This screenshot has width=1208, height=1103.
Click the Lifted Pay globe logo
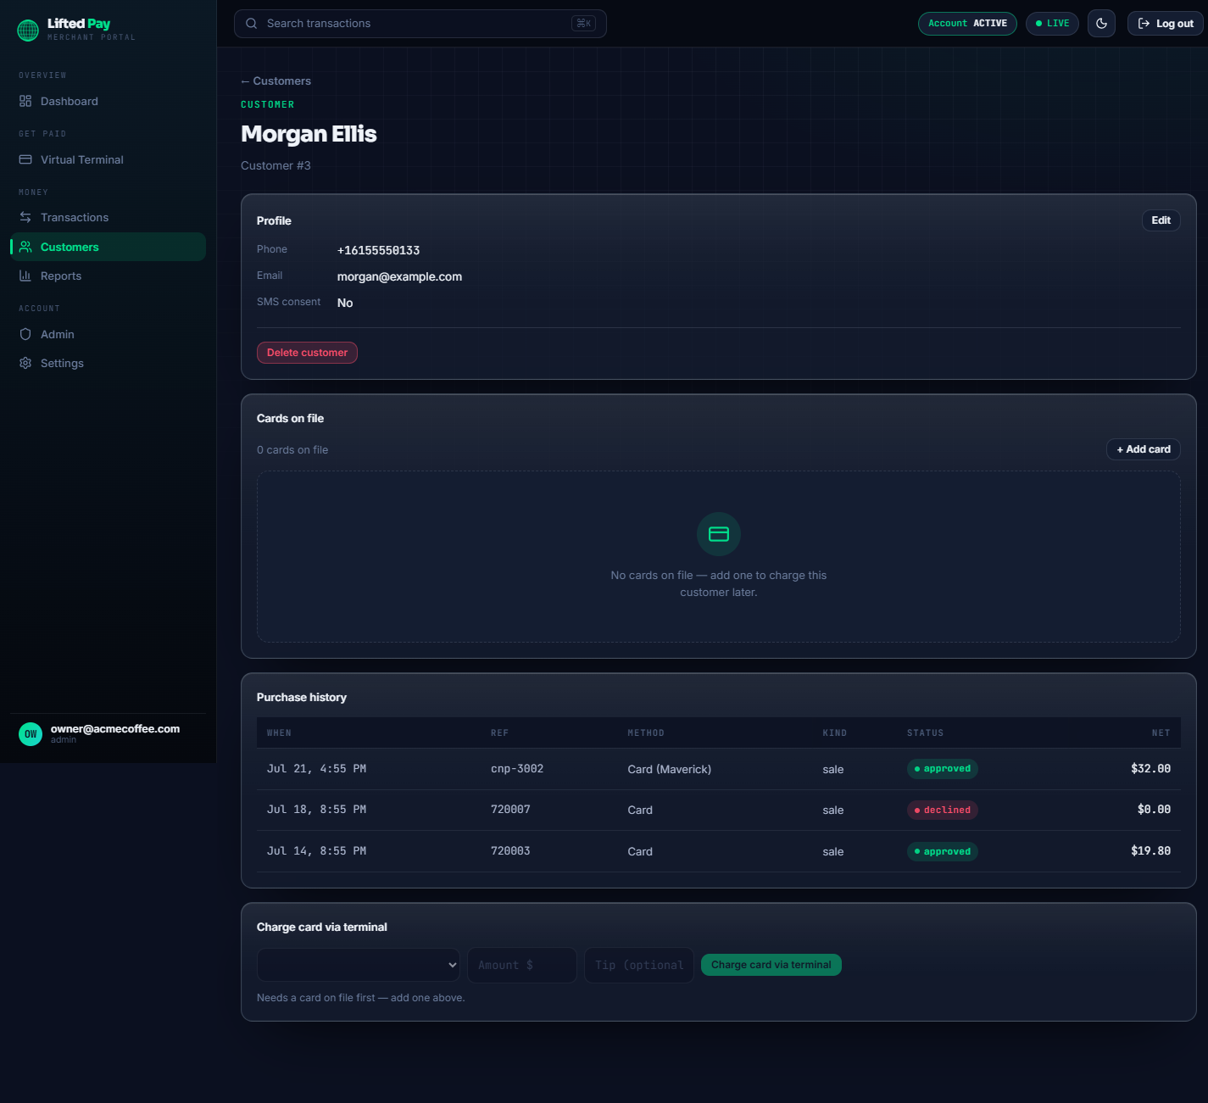pyautogui.click(x=28, y=31)
